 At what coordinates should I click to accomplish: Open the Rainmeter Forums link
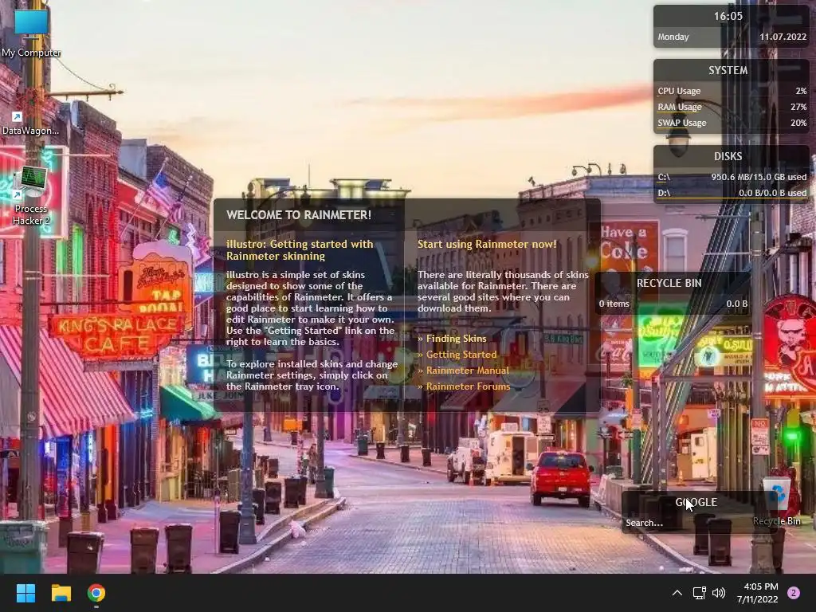pos(468,386)
